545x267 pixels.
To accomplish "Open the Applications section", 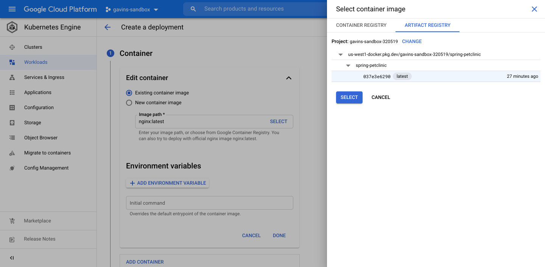I will [x=37, y=92].
